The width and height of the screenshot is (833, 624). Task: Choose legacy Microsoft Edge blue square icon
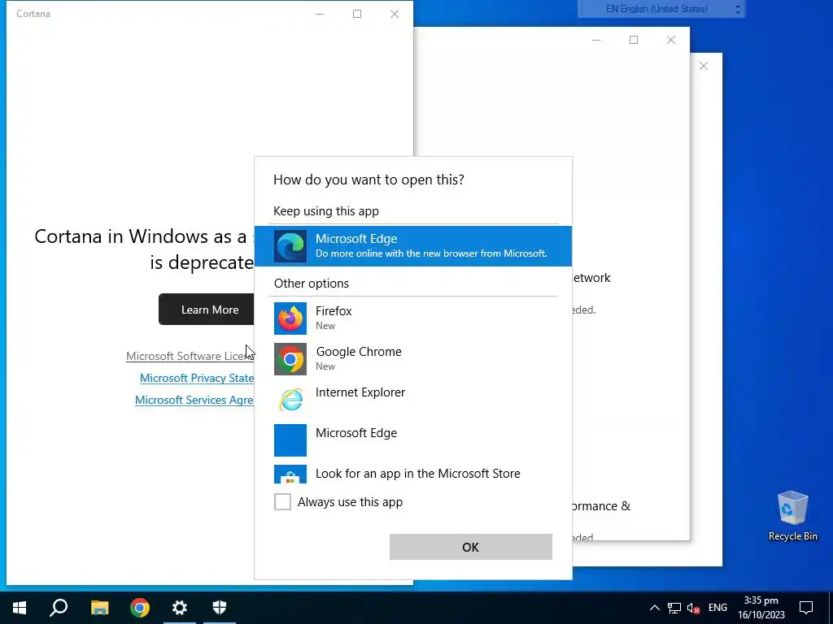click(290, 440)
